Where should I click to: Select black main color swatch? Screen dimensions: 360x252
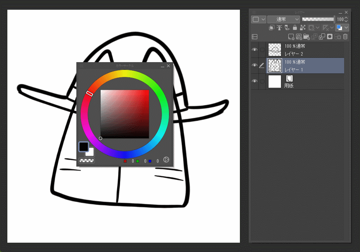(x=84, y=147)
